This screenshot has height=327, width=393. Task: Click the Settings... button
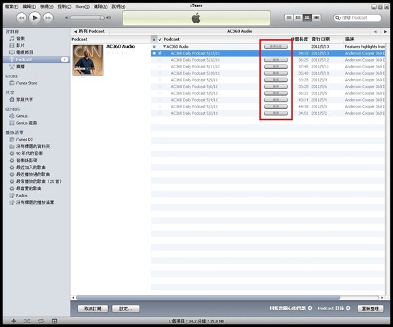click(x=126, y=309)
